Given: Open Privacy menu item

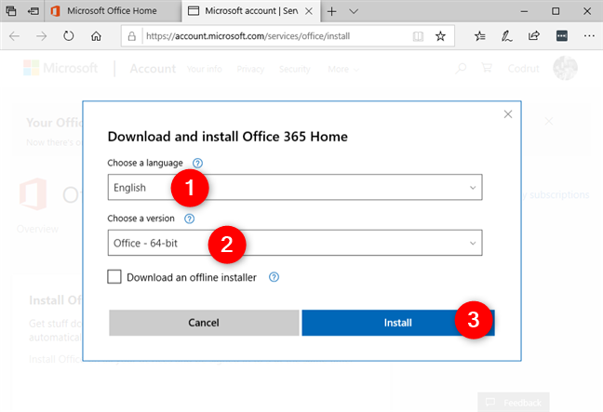Looking at the screenshot, I should pos(250,69).
